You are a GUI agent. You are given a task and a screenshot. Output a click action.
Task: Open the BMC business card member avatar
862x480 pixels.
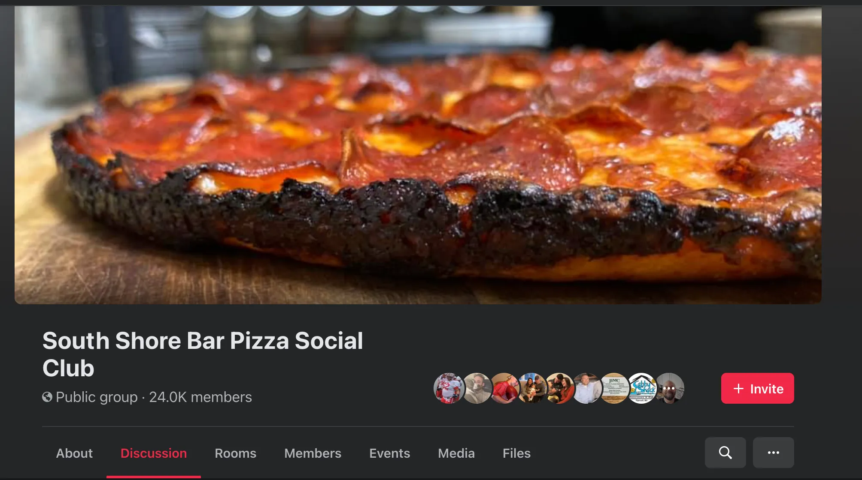point(614,388)
